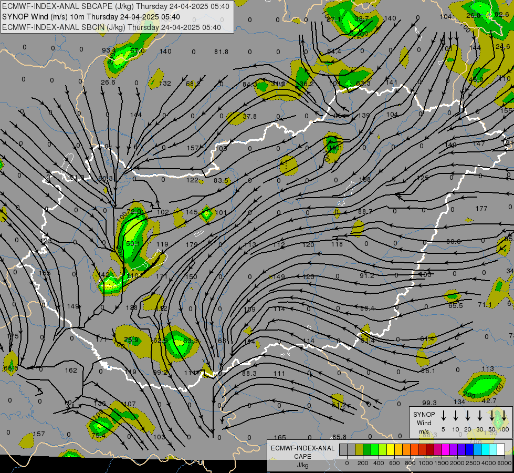This screenshot has height=473, width=514.
Task: Choose the pure blue CAPE legend swatch
Action: 469,450
